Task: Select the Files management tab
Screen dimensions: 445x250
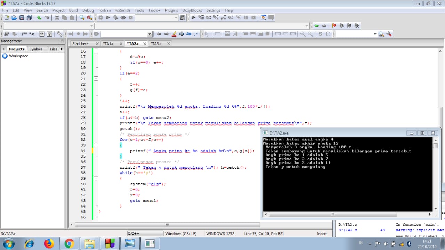Action: (54, 49)
